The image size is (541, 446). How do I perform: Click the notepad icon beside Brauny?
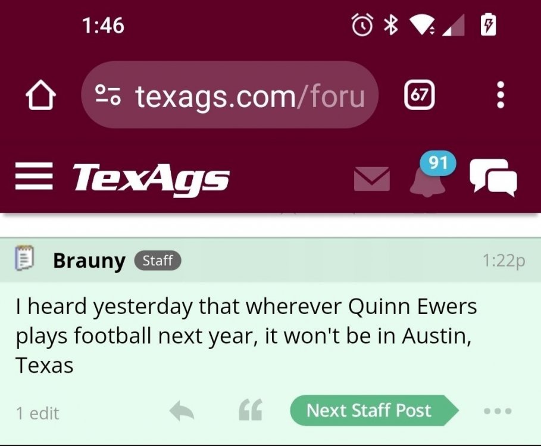click(24, 260)
